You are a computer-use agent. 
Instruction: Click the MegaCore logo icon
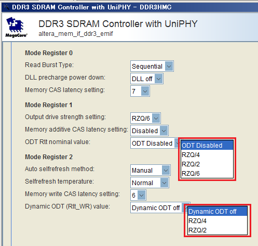[16, 27]
